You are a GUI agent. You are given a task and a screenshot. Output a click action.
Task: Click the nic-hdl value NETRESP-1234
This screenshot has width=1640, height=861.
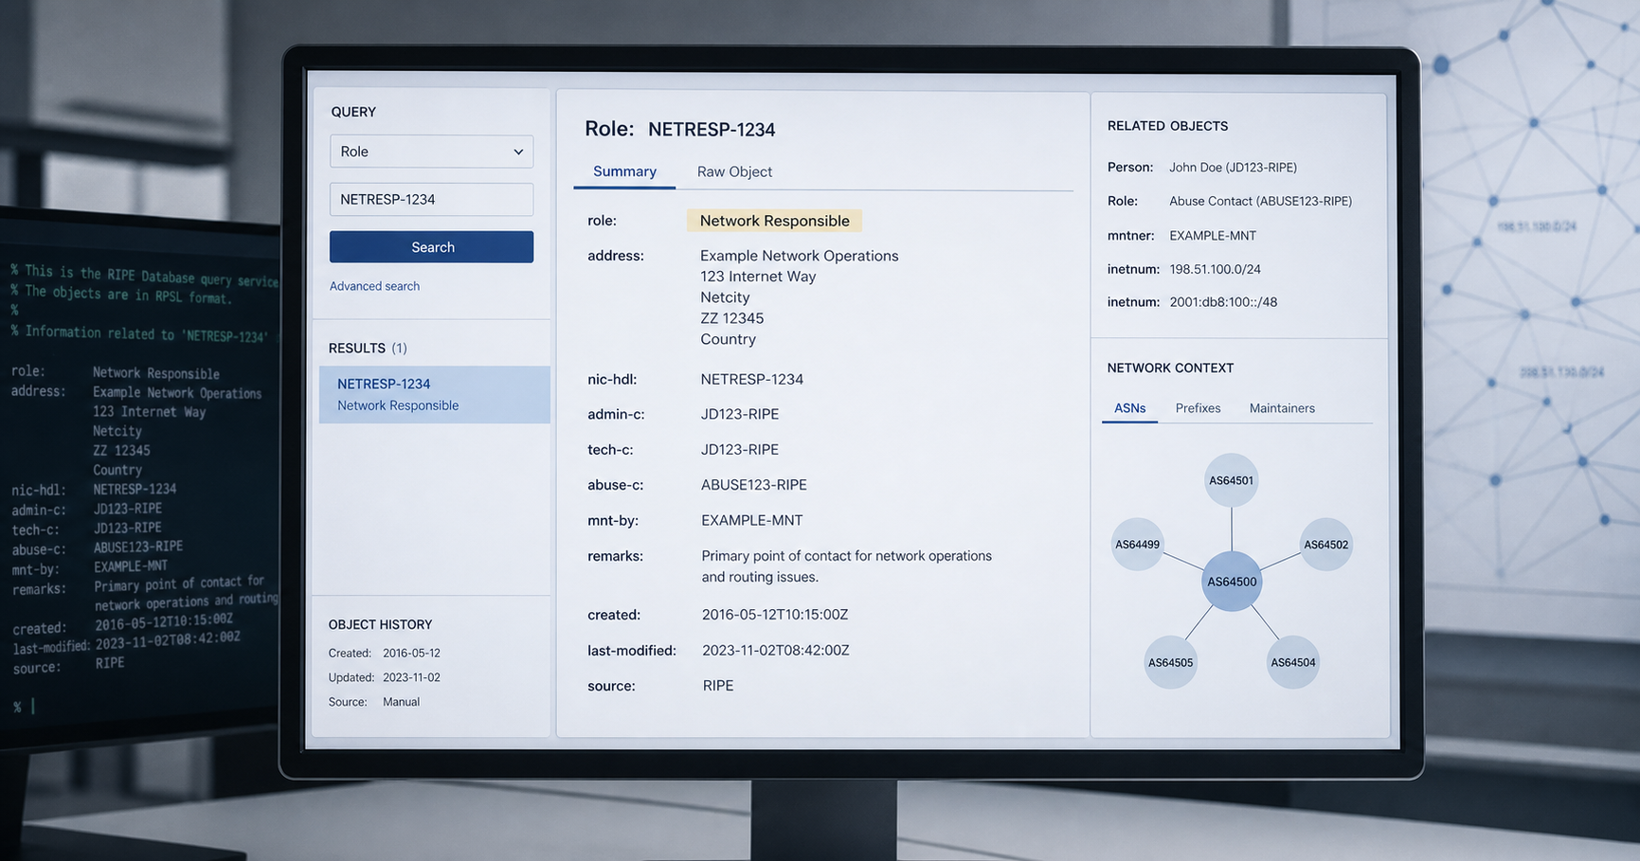[x=751, y=379]
